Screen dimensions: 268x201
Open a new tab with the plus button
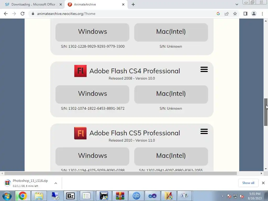click(133, 5)
